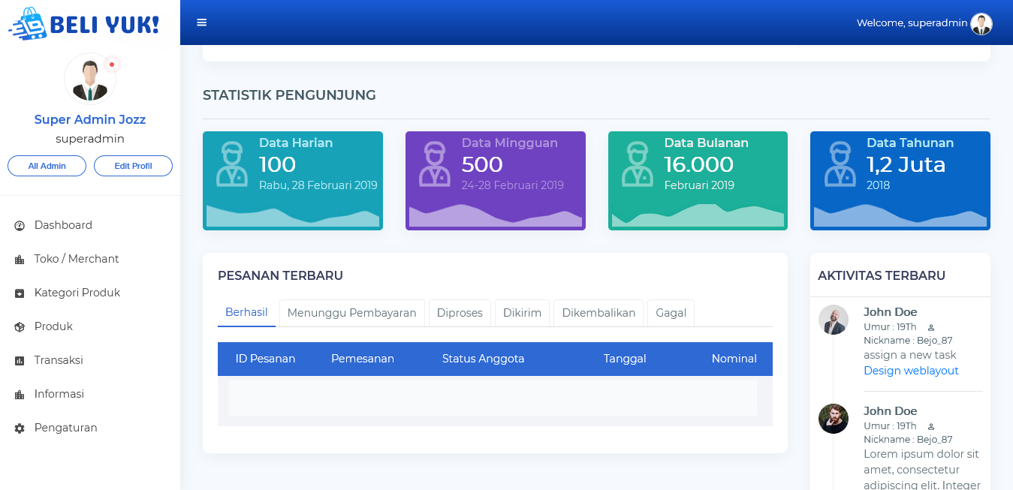
Task: Click the Transaksi chart icon
Action: (x=20, y=361)
